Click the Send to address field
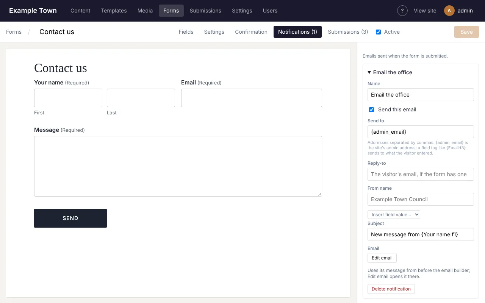 click(x=421, y=132)
